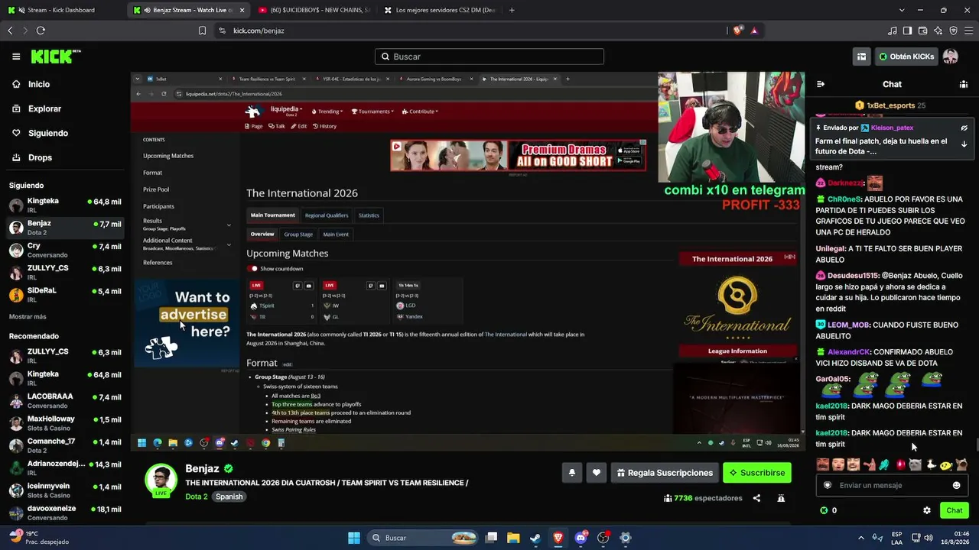The width and height of the screenshot is (979, 550).
Task: Click the Buscar search field on Kick
Action: coord(489,57)
